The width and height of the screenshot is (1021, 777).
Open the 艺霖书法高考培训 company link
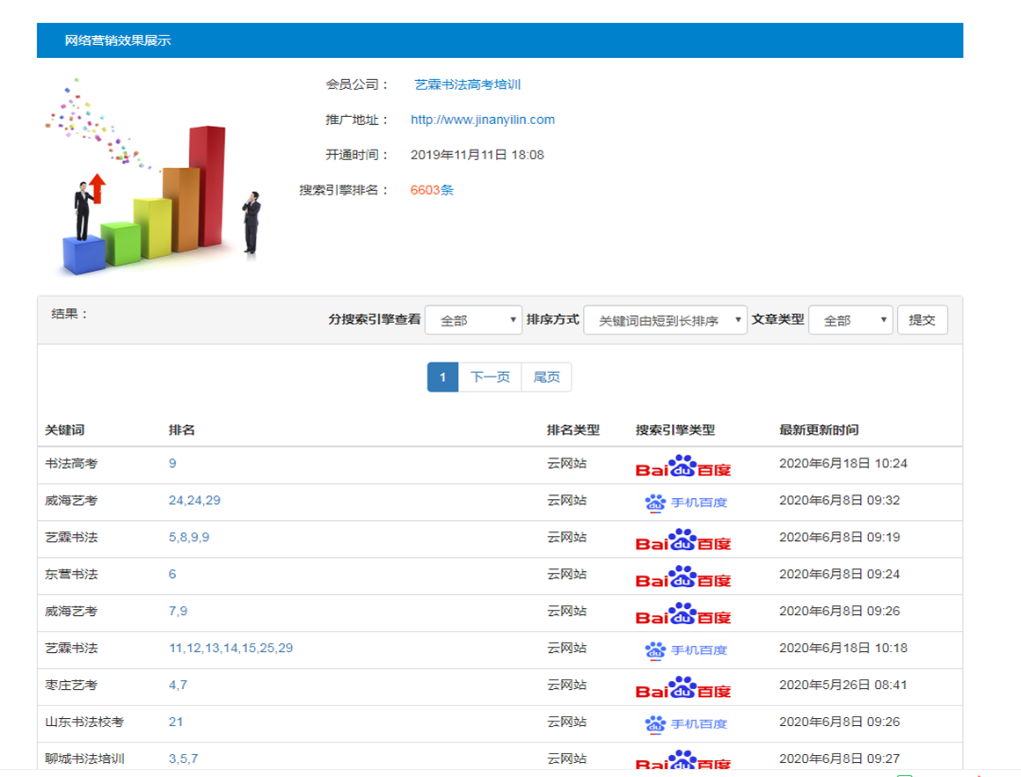point(468,84)
